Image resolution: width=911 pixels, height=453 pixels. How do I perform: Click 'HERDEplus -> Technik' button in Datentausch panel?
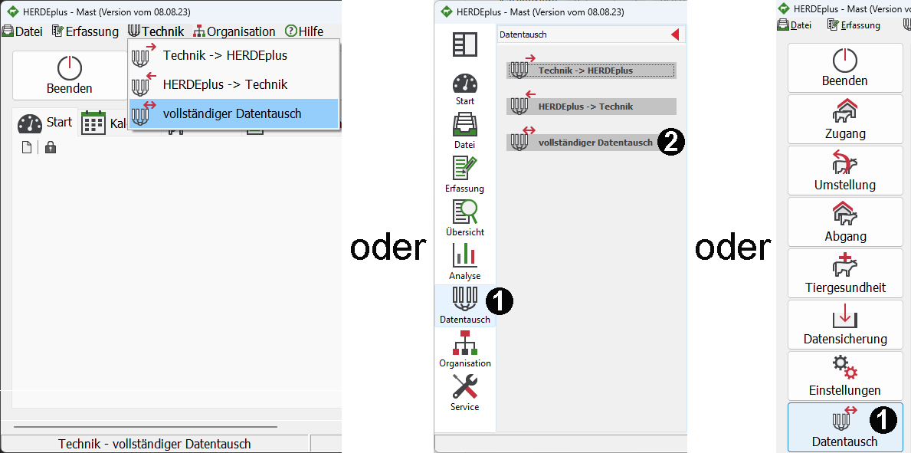pos(591,107)
